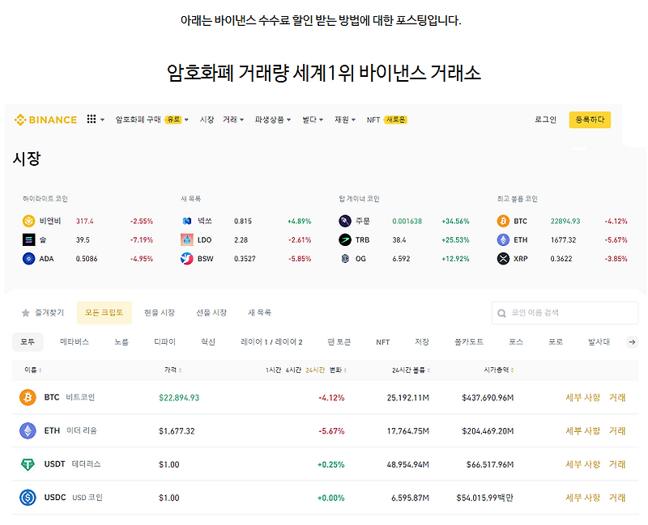648x525 pixels.
Task: Sort the table by 이름 column
Action: point(32,370)
